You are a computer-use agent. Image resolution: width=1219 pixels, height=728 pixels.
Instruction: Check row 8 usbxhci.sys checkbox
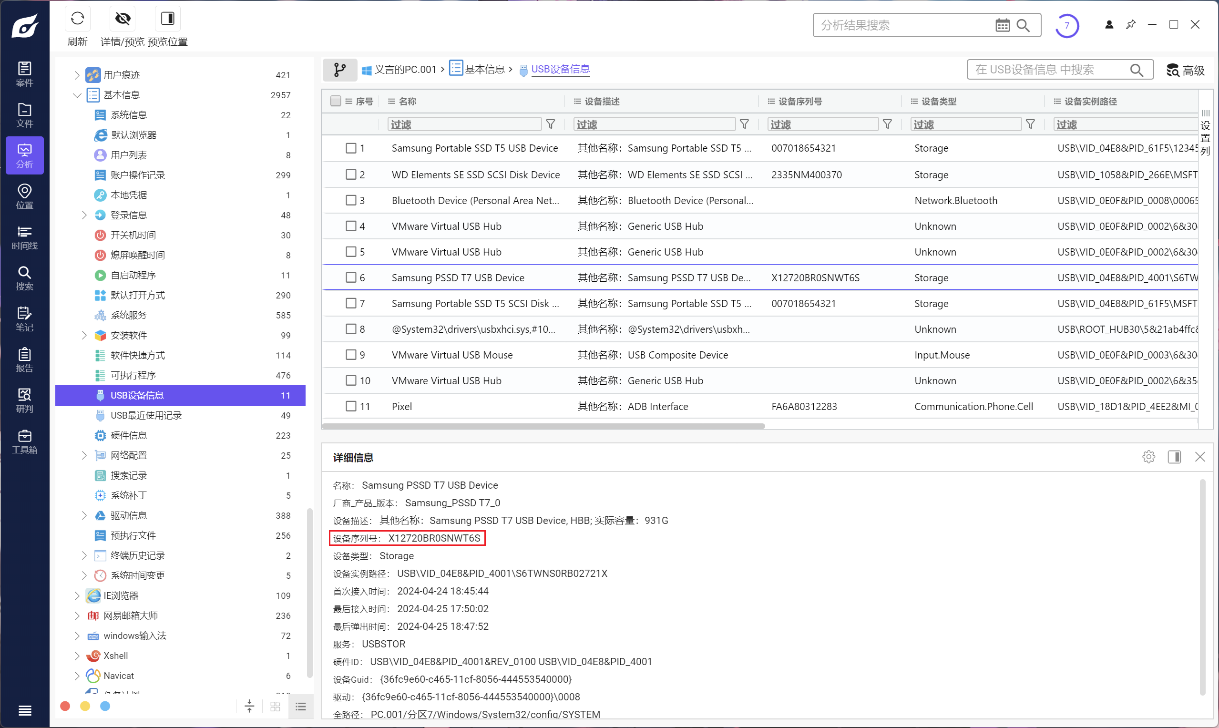(351, 329)
